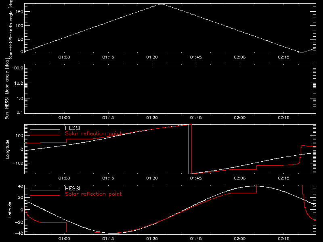Click the 10.0 tick label on Moon angle plot
This screenshot has width=323, height=242.
(19, 83)
